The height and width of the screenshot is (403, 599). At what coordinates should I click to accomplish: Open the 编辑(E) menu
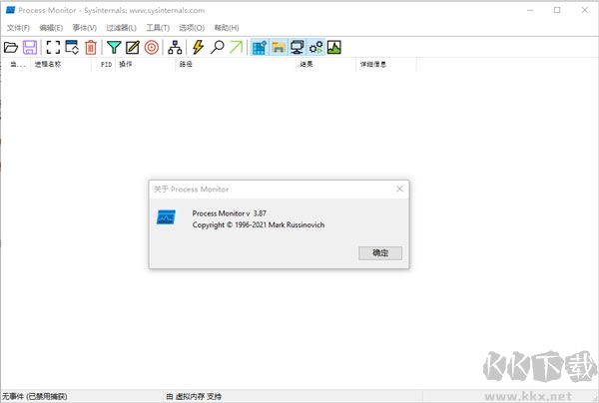[51, 28]
